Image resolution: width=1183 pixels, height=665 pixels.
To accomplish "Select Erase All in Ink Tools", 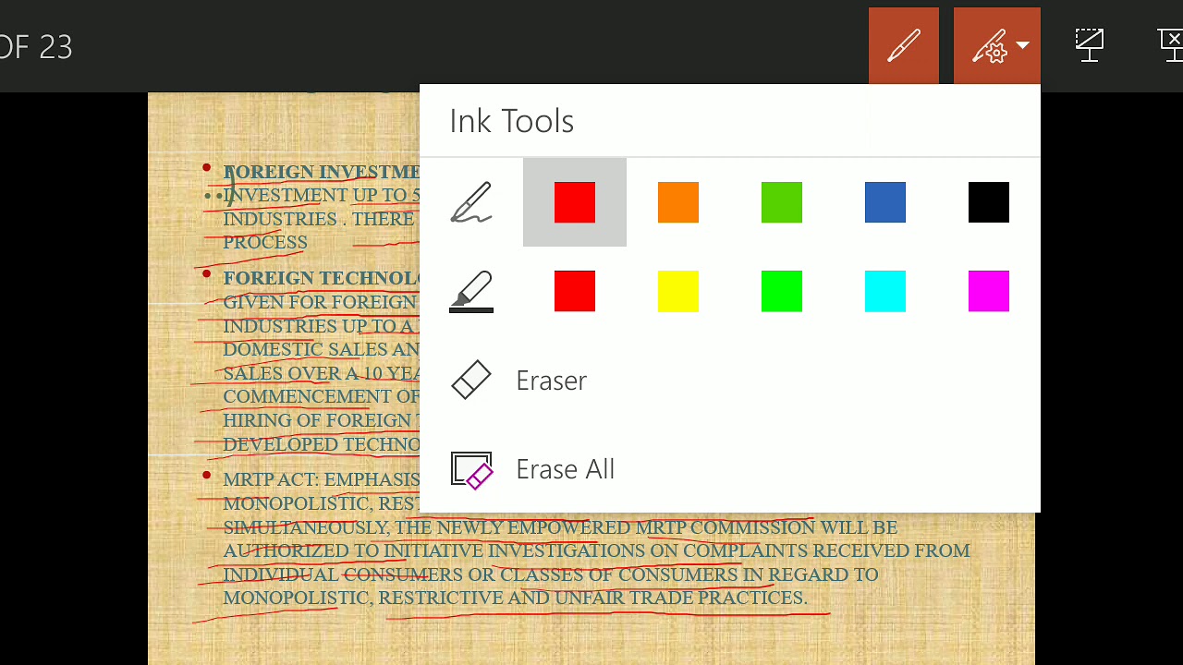I will 730,468.
